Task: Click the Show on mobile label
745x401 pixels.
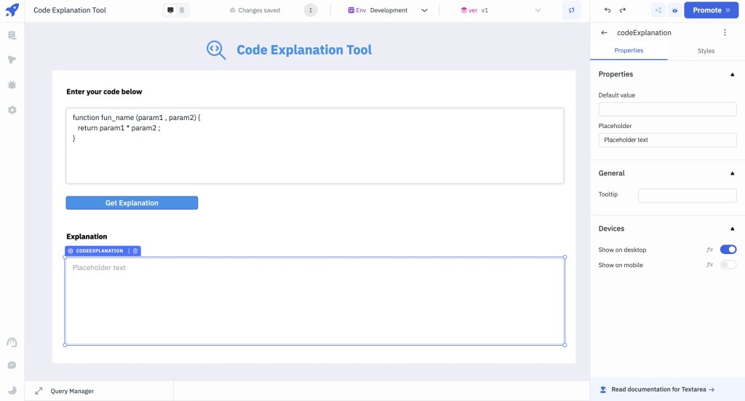Action: (x=621, y=265)
